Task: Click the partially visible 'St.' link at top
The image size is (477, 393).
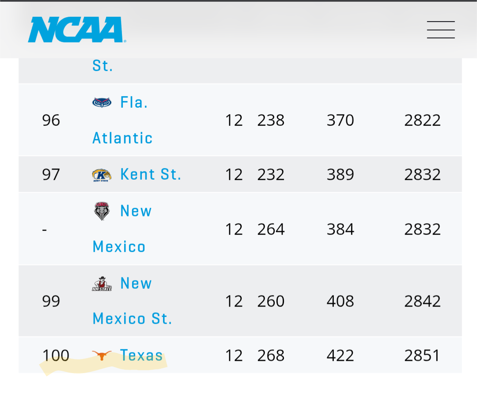Action: [102, 66]
